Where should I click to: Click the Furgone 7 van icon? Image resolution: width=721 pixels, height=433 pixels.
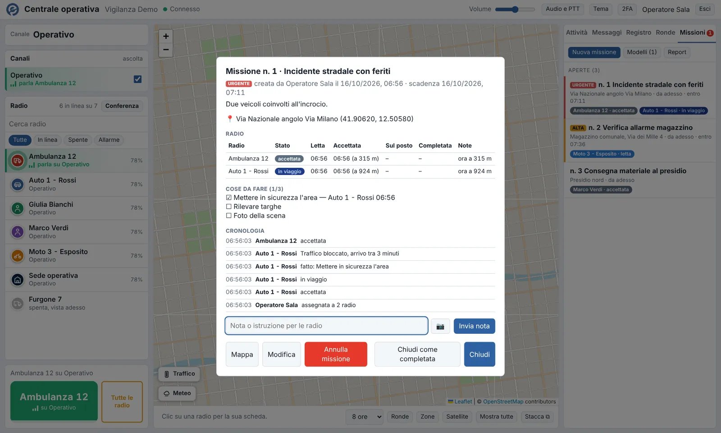(17, 304)
